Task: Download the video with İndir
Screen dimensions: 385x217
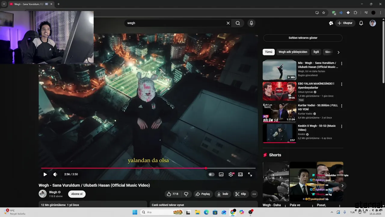Action: [223, 194]
